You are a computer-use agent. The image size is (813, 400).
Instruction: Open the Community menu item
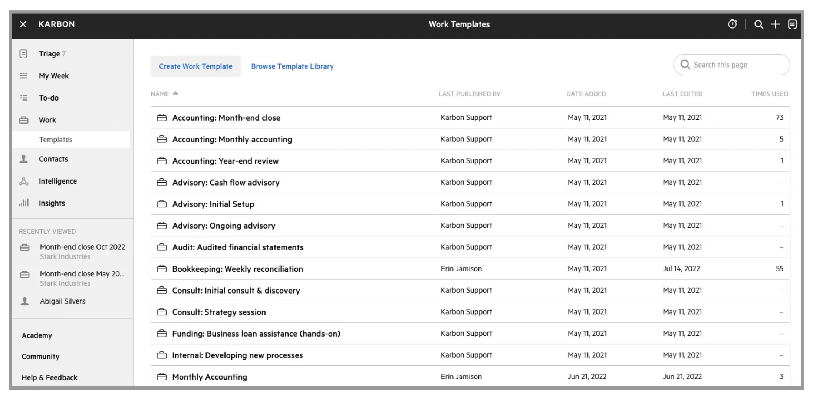pos(40,356)
